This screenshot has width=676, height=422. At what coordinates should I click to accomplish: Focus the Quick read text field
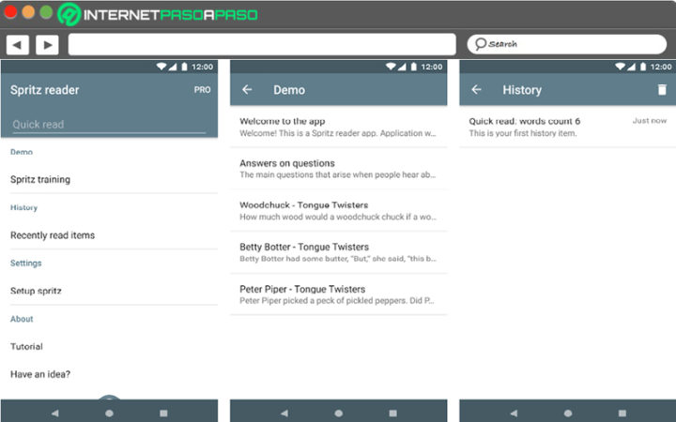[109, 125]
